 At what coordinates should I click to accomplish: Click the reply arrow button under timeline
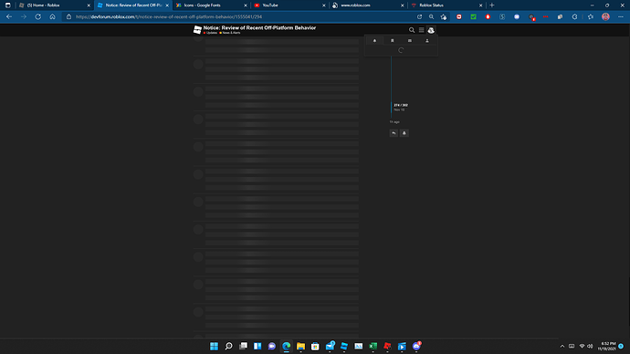coord(394,133)
